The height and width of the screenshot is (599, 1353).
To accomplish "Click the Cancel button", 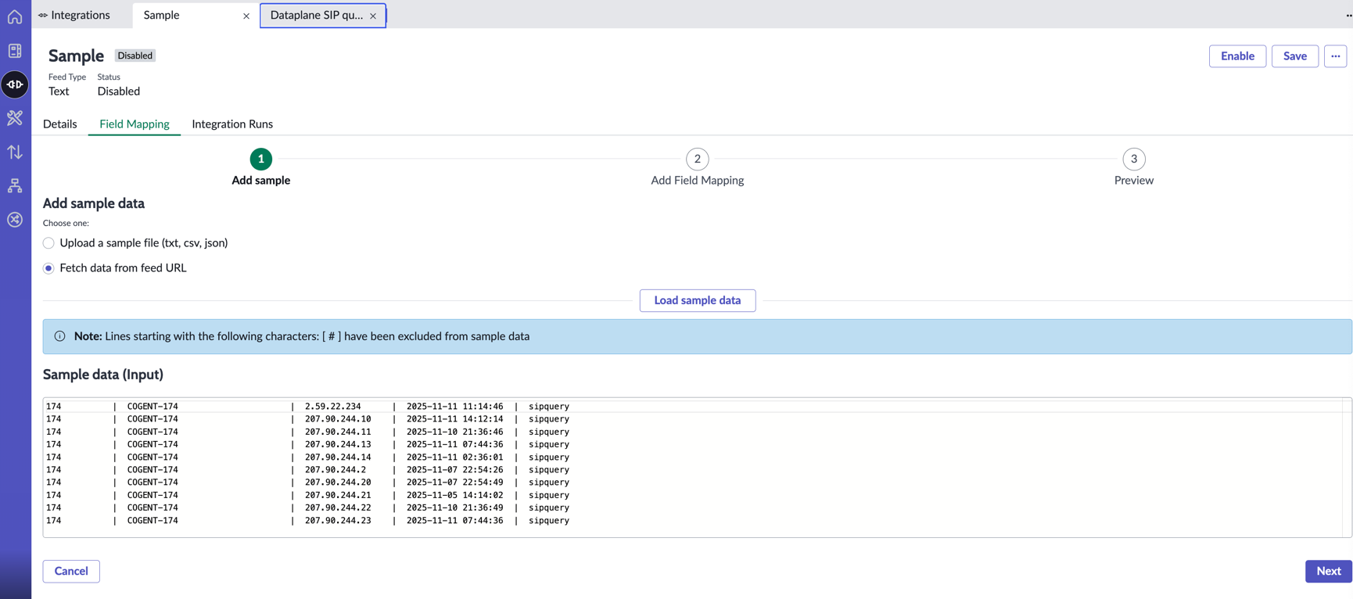I will coord(71,571).
